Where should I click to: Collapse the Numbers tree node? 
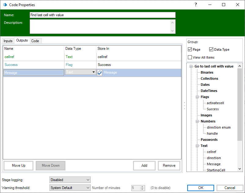197,121
